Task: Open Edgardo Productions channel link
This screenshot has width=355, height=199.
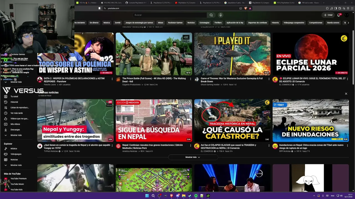Action: [x=131, y=85]
